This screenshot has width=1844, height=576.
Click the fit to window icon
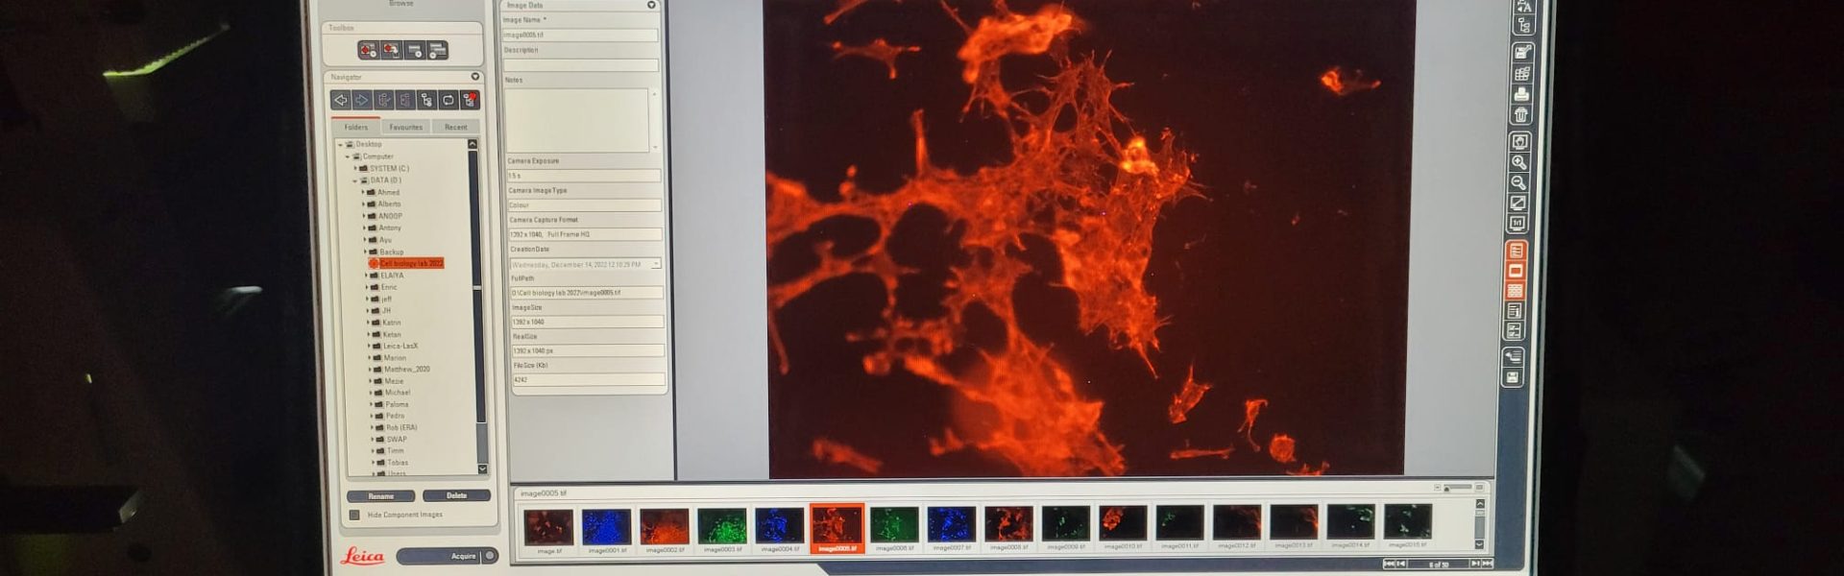pos(1518,203)
